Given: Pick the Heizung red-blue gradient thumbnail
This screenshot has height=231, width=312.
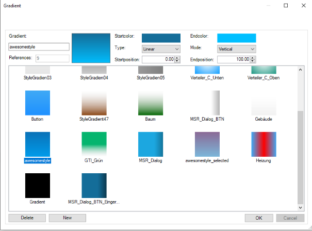Looking at the screenshot, I should pyautogui.click(x=264, y=144).
